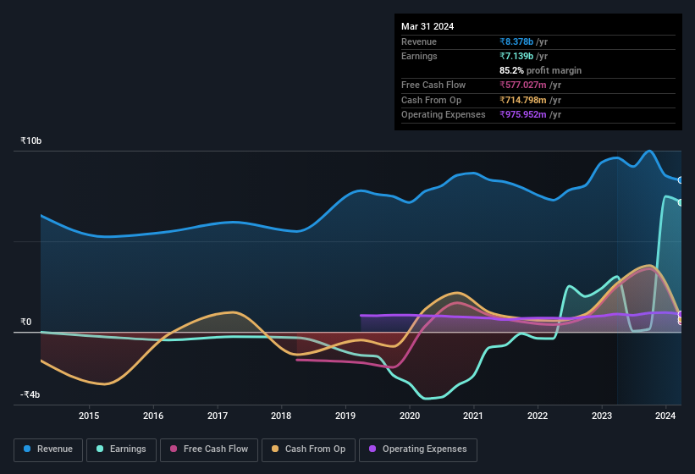Click the ₹714.798m cash from op value
Image resolution: width=695 pixels, height=474 pixels.
[x=523, y=100]
